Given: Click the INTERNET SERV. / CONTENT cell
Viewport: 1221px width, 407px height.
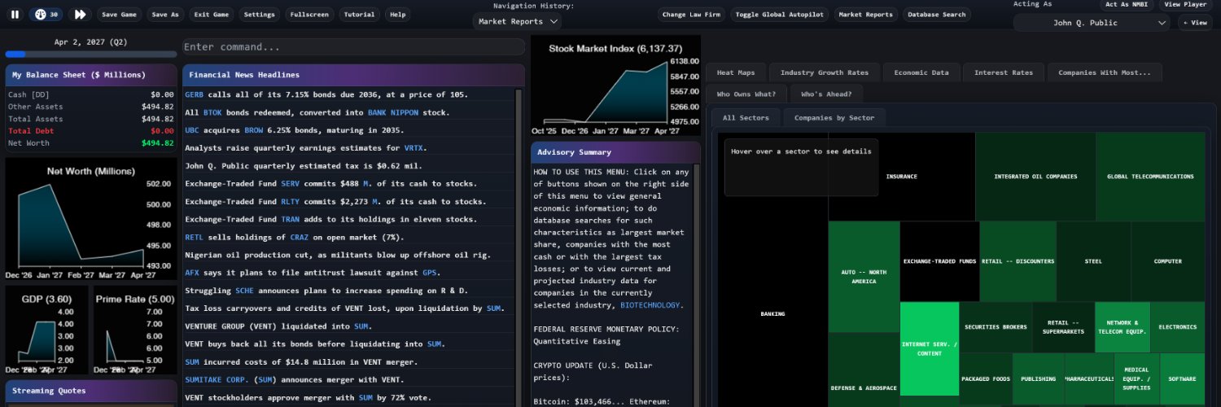Looking at the screenshot, I should (930, 349).
